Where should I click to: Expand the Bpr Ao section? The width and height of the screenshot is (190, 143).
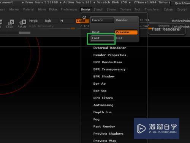pos(100,84)
